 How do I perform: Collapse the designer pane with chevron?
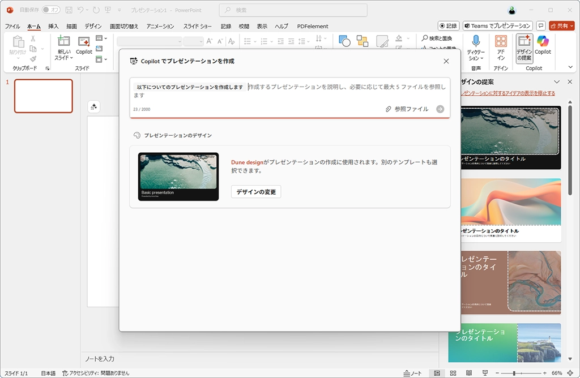[x=557, y=82]
